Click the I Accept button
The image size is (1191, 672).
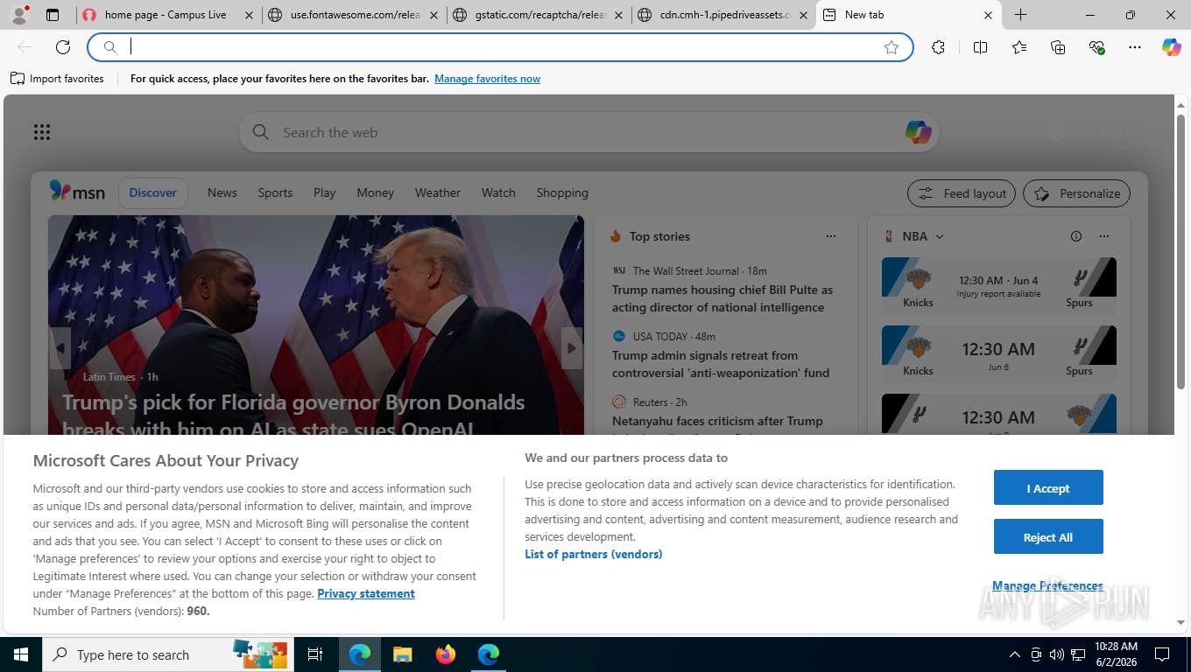tap(1048, 487)
